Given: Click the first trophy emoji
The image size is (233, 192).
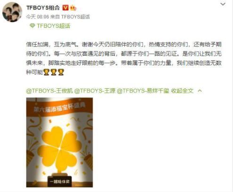Looking at the screenshot, I should point(46,72).
